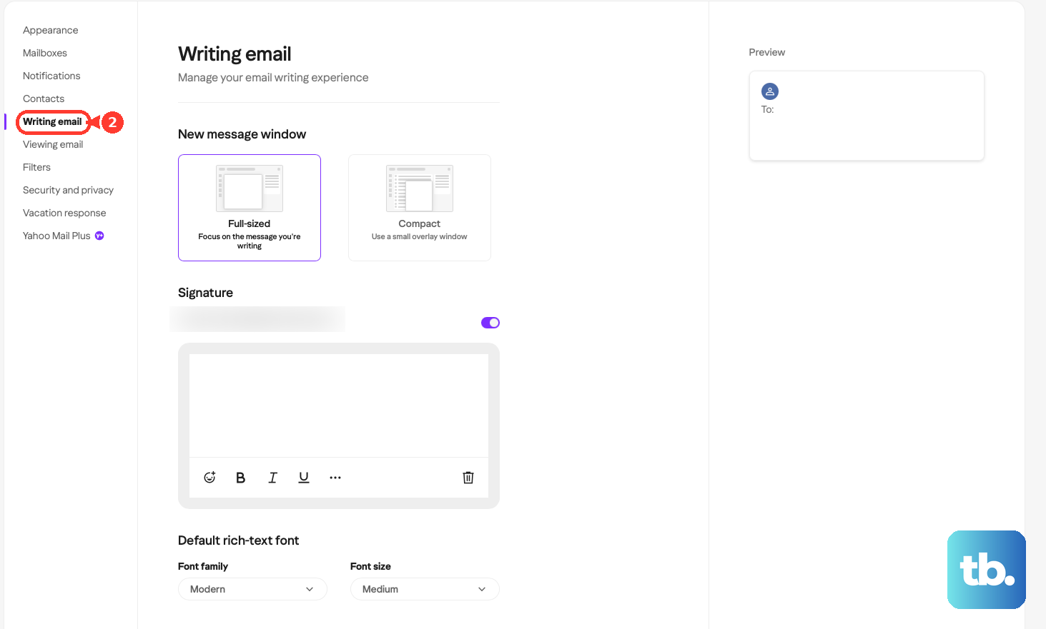
Task: Click the preview To: field
Action: pos(767,109)
